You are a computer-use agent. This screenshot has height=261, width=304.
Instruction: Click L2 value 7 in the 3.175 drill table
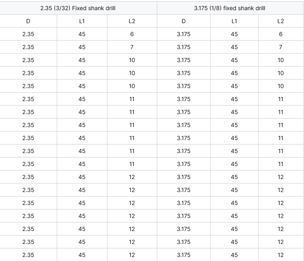[280, 47]
